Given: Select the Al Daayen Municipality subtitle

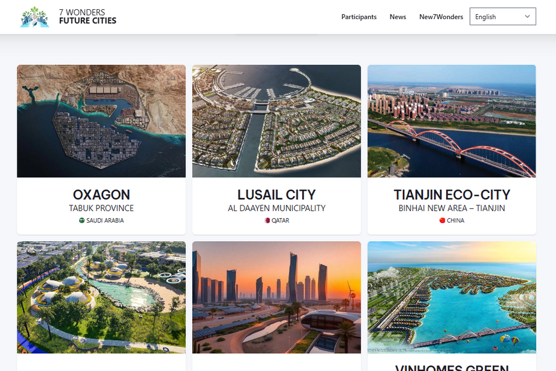Looking at the screenshot, I should click(x=277, y=208).
